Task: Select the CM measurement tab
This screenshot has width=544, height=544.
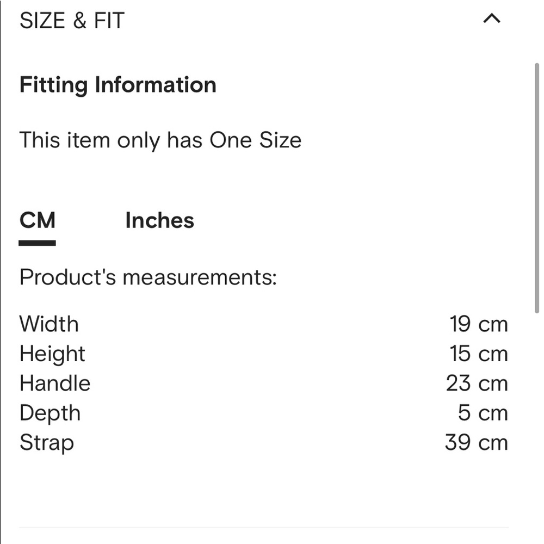Action: [x=37, y=220]
